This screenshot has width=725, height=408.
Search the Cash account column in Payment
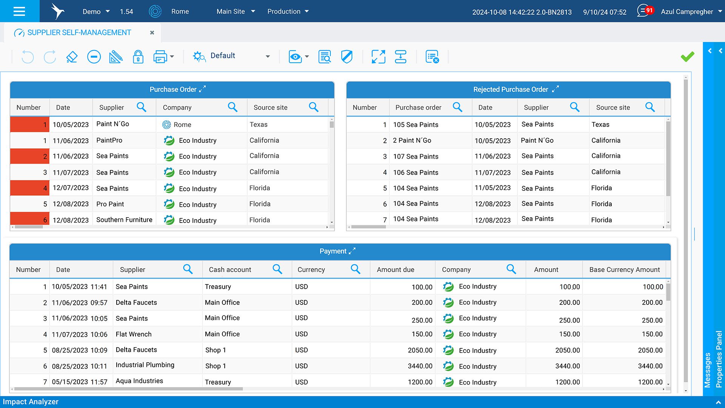tap(278, 269)
